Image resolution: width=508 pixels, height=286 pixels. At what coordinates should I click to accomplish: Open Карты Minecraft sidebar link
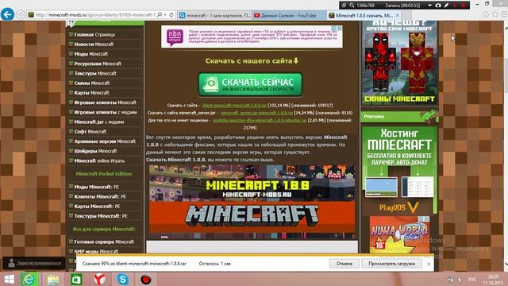click(91, 93)
